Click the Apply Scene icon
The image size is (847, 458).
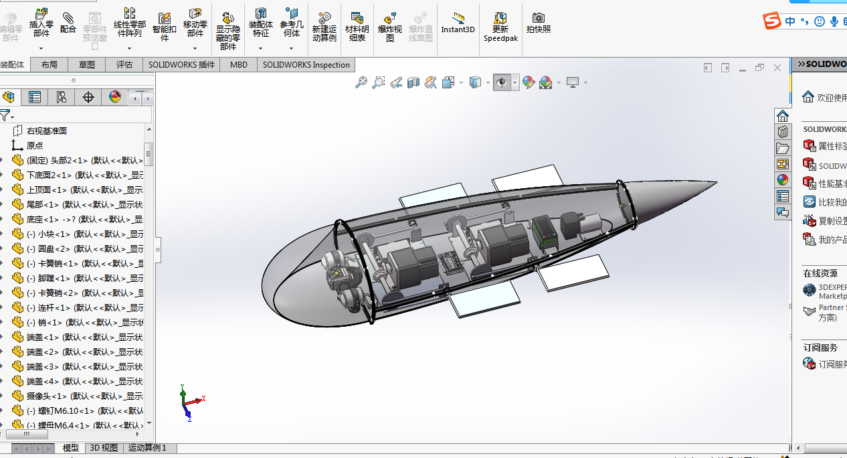546,82
